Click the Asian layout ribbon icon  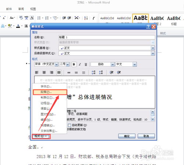click(x=77, y=18)
